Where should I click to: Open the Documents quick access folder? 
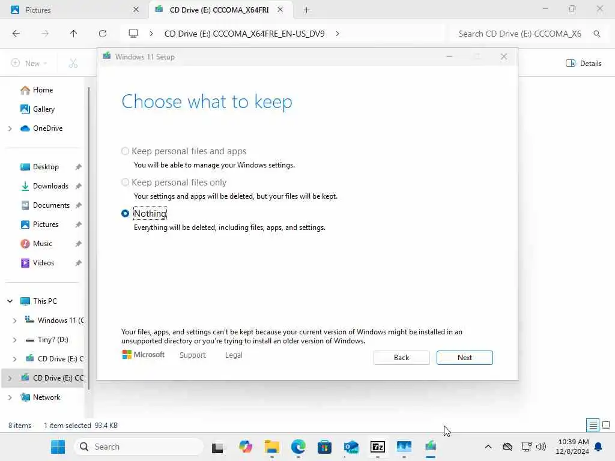44,205
